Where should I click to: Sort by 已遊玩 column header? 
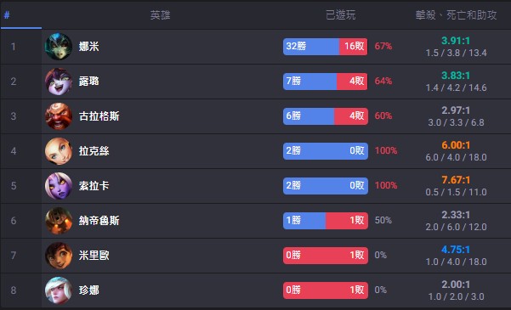pyautogui.click(x=341, y=15)
